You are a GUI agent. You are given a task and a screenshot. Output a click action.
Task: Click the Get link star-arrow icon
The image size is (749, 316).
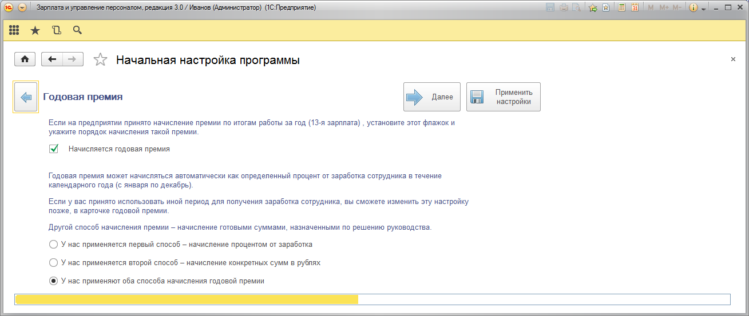click(593, 8)
